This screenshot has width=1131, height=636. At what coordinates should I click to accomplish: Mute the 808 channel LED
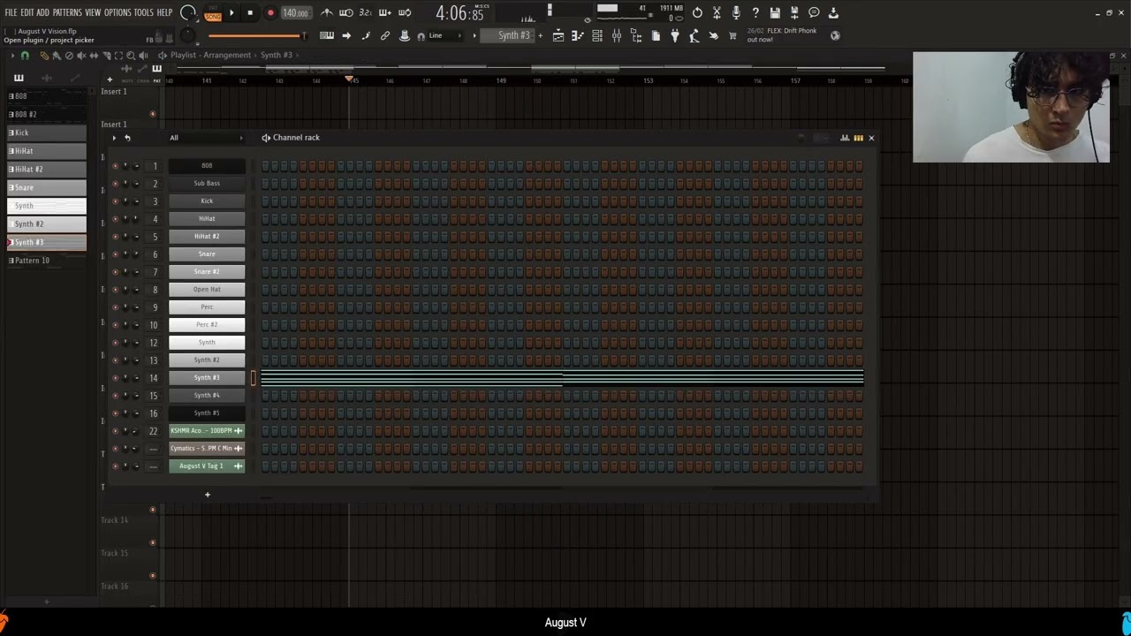(x=115, y=166)
